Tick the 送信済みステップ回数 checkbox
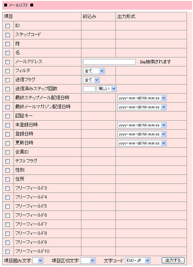 (8, 89)
